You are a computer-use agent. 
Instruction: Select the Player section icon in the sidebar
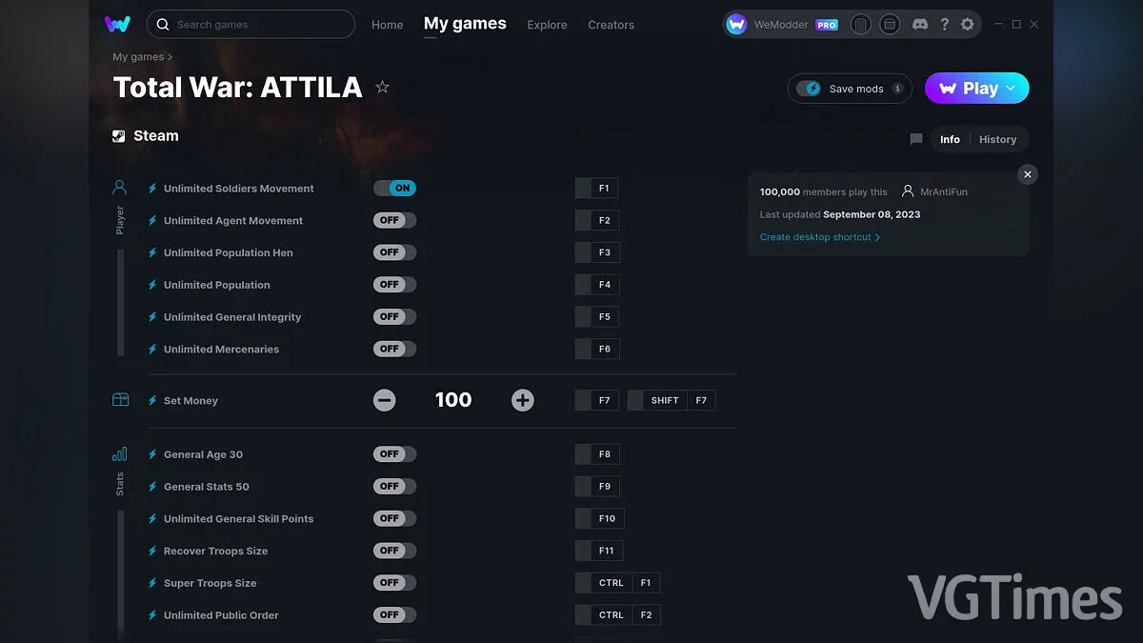pos(119,187)
